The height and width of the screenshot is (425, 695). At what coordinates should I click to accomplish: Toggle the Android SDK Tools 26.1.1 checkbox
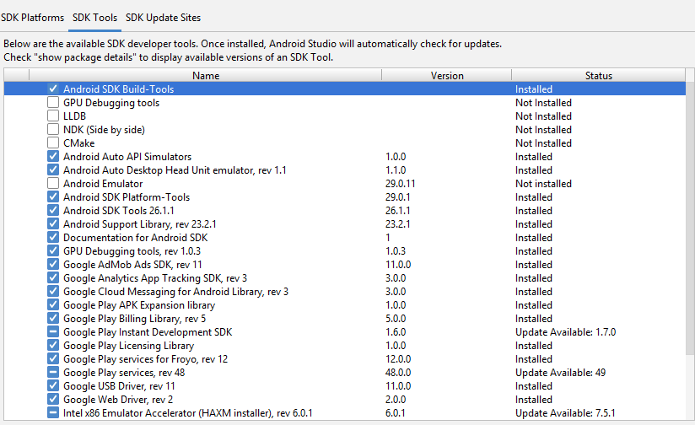click(x=53, y=211)
